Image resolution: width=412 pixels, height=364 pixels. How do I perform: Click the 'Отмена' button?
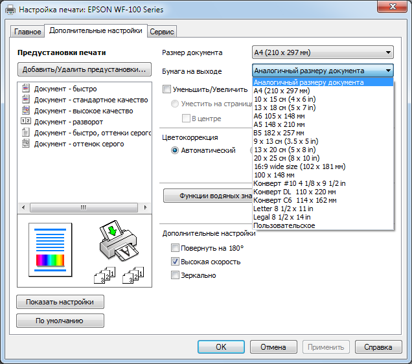coord(273,347)
